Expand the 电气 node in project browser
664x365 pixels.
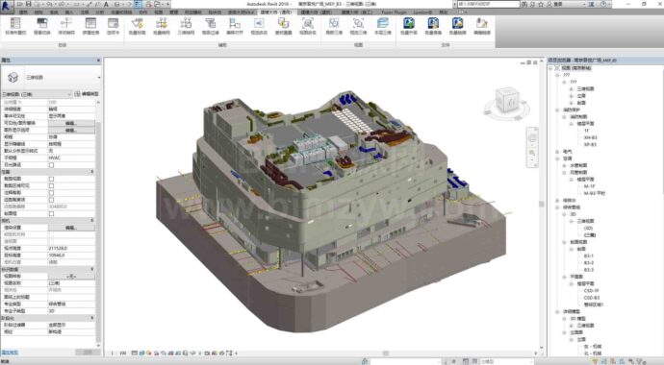coord(557,151)
